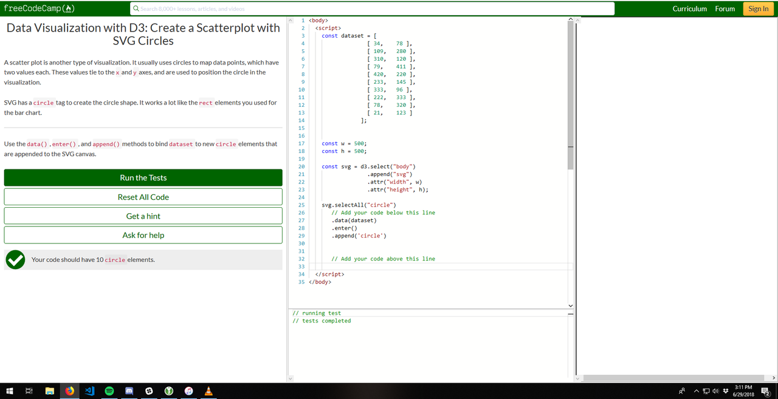Open Slack from the taskbar
Viewport: 778px width, 399px height.
(149, 391)
